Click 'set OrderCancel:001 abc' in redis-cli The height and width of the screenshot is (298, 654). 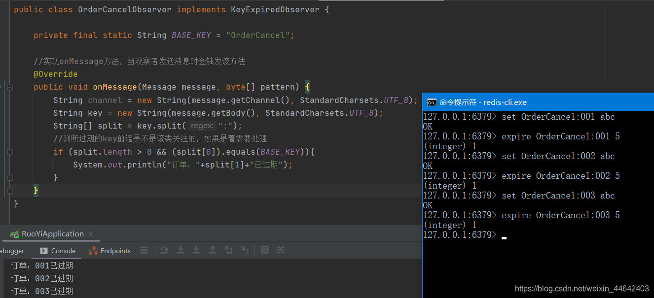point(558,117)
